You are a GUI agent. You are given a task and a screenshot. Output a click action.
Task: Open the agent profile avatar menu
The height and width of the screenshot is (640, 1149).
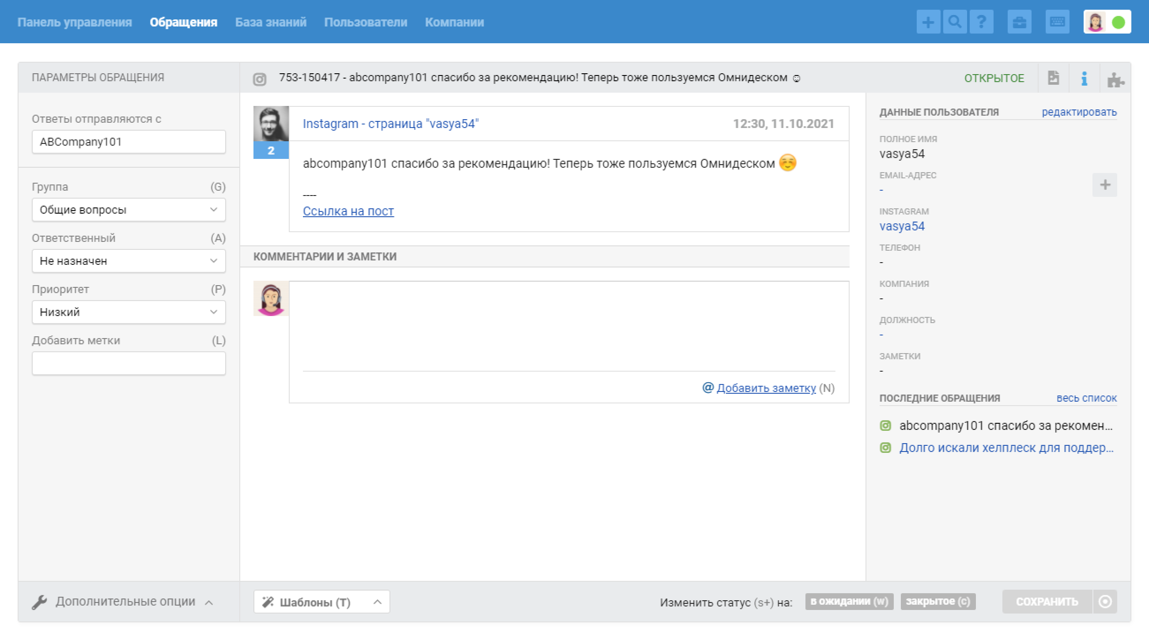click(1096, 22)
